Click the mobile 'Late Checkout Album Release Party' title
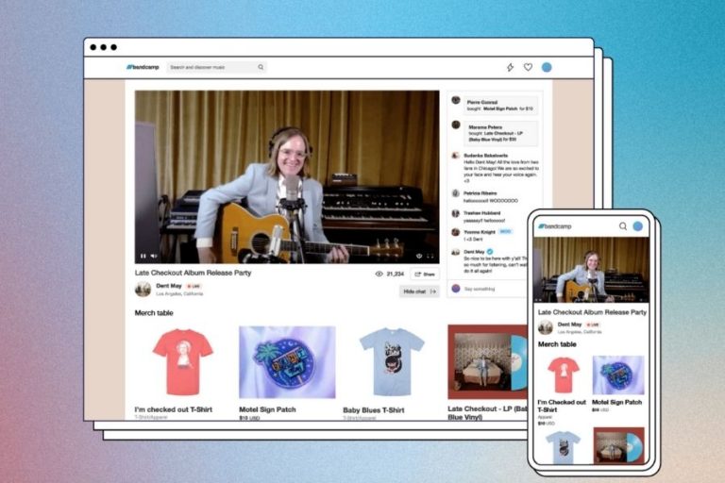725x483 pixels. coord(592,312)
